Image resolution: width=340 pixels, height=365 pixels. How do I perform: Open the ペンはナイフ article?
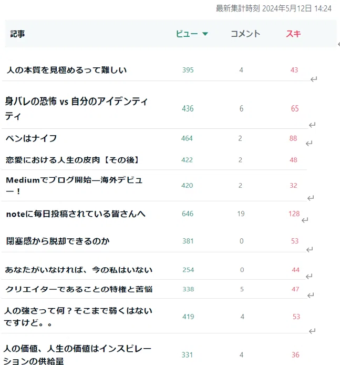coord(32,138)
